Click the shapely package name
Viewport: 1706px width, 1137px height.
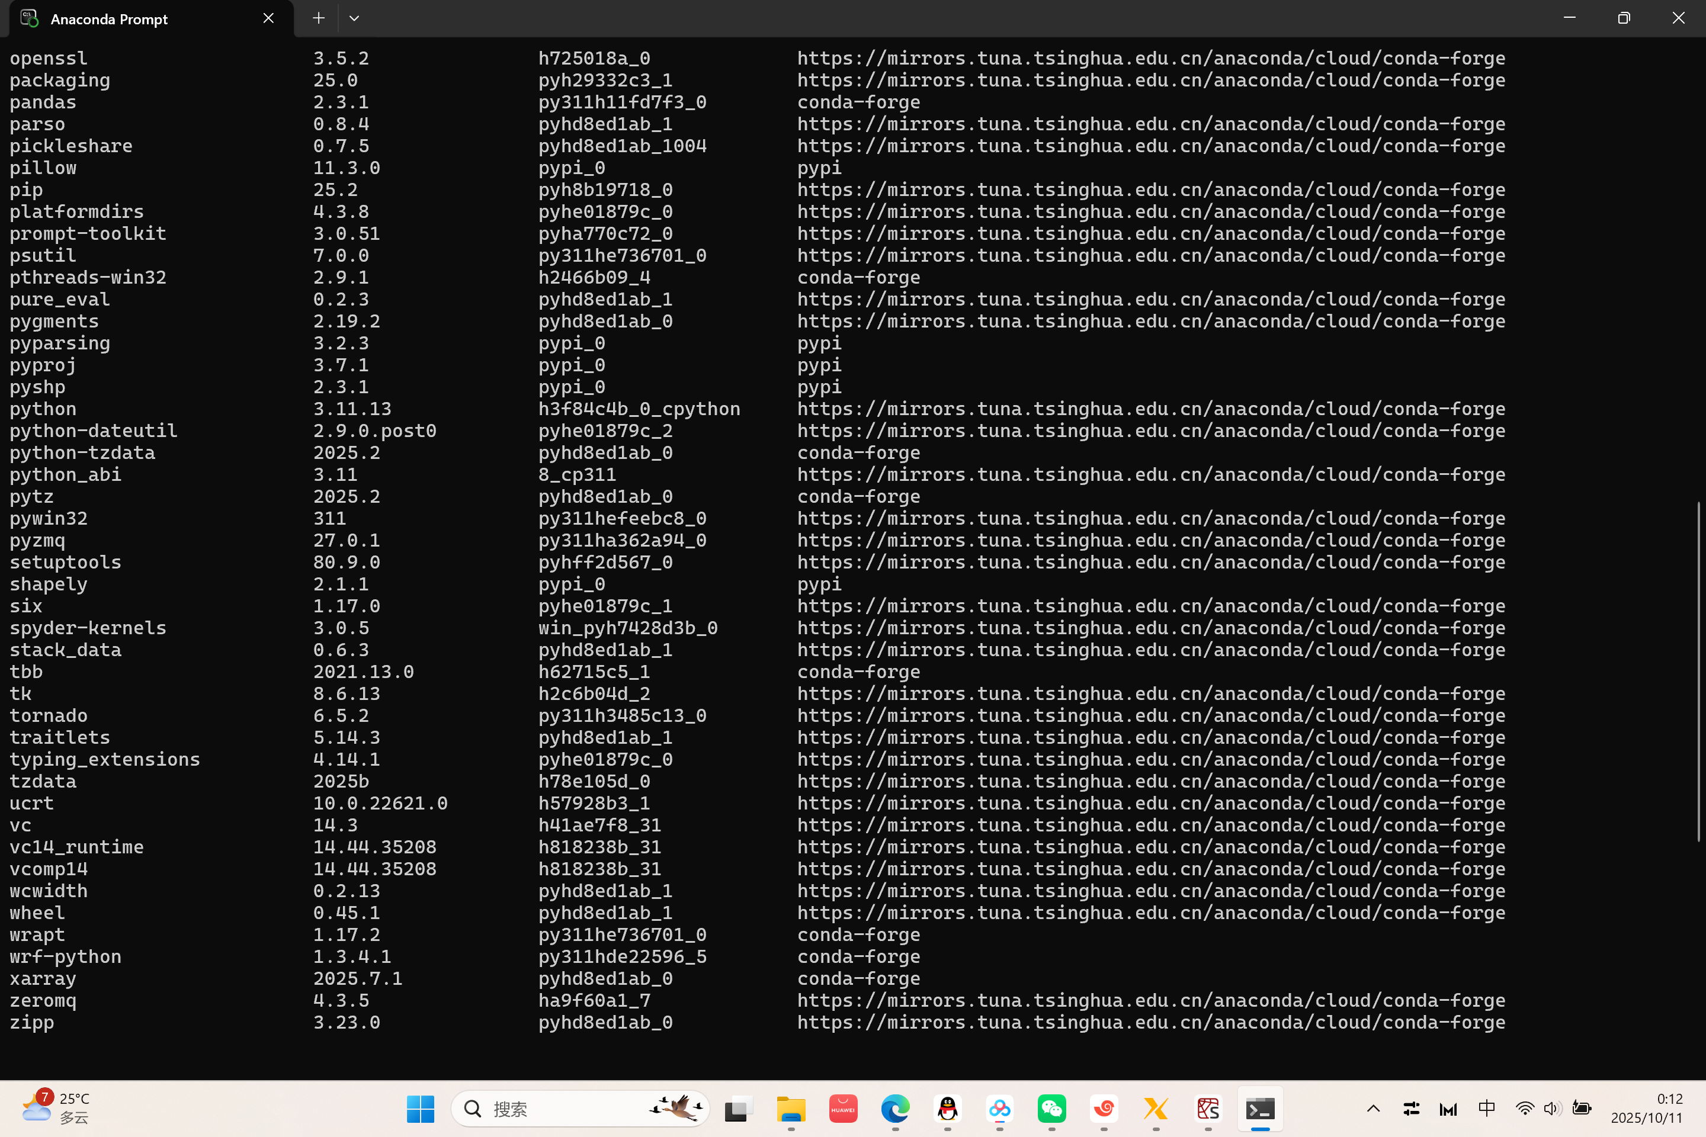(x=49, y=584)
